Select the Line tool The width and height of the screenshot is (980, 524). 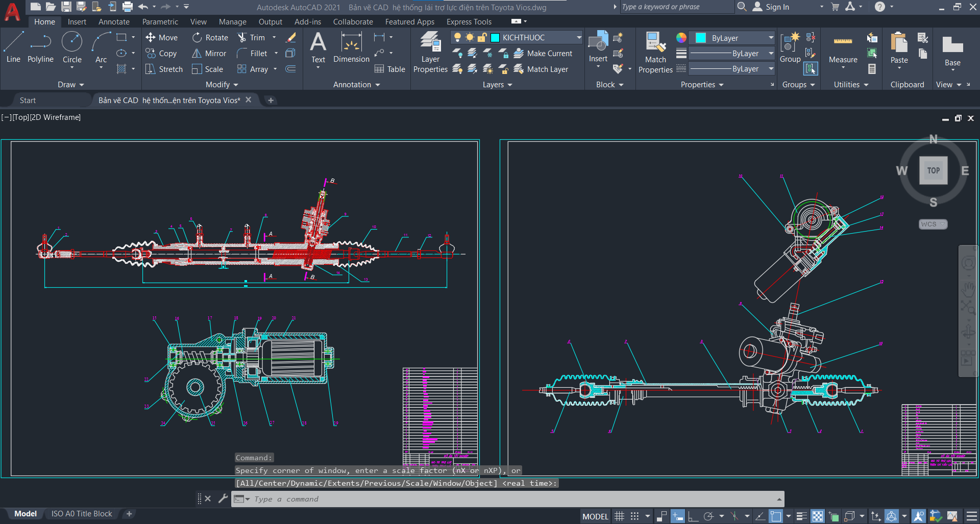(x=13, y=47)
